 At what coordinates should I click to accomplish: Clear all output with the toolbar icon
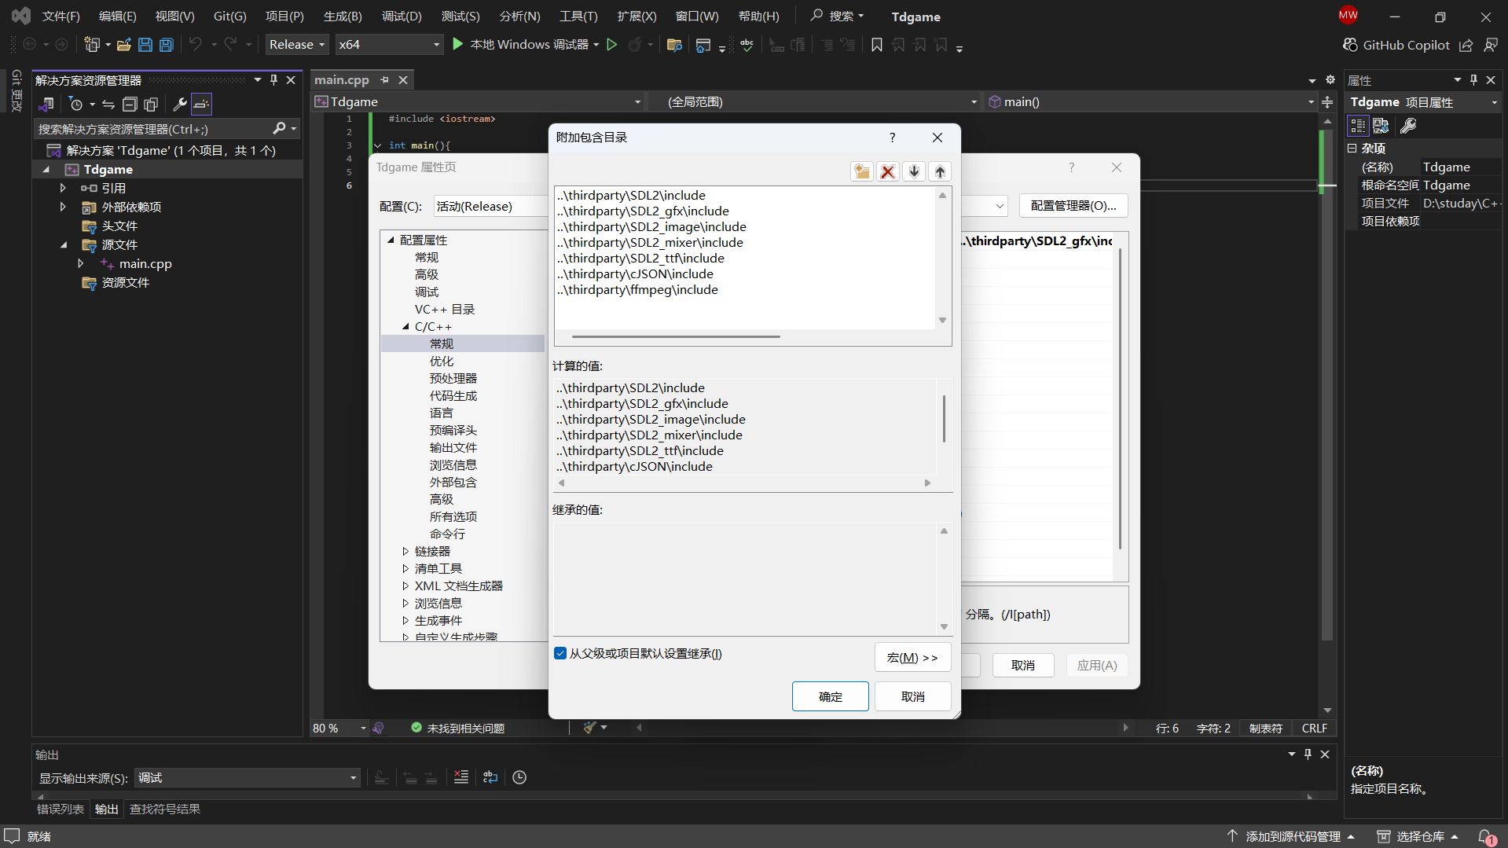pos(461,777)
